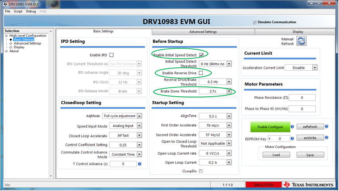Open Commutate Control Advance Mode dropdown
The image size is (339, 191).
(140, 154)
